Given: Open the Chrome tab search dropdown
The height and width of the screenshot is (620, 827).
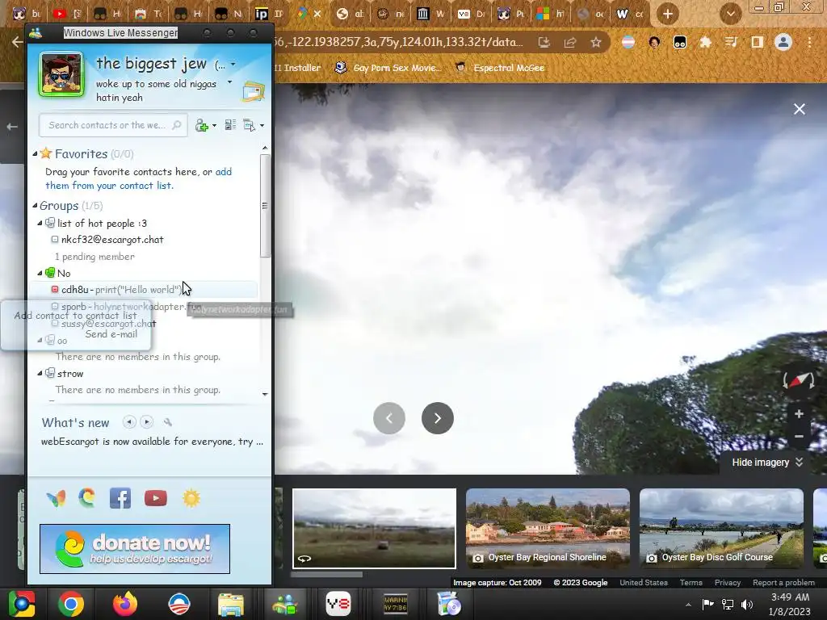Looking at the screenshot, I should click(x=730, y=14).
